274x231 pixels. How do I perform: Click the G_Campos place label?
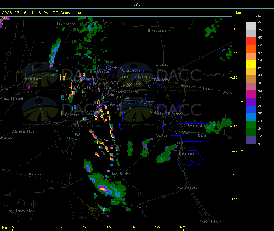coord(207,89)
